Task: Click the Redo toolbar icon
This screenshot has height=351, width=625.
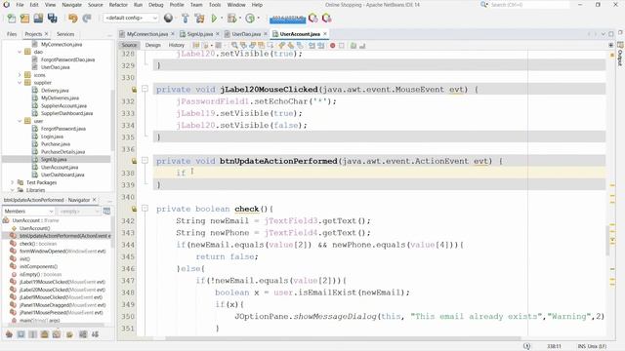Action: coord(87,19)
